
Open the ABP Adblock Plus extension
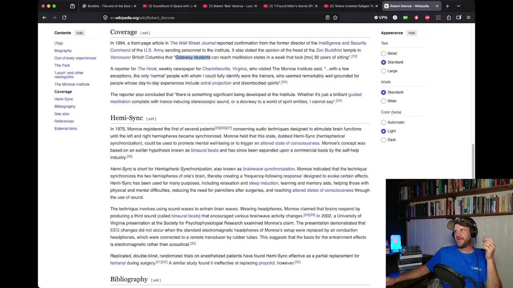point(427,18)
